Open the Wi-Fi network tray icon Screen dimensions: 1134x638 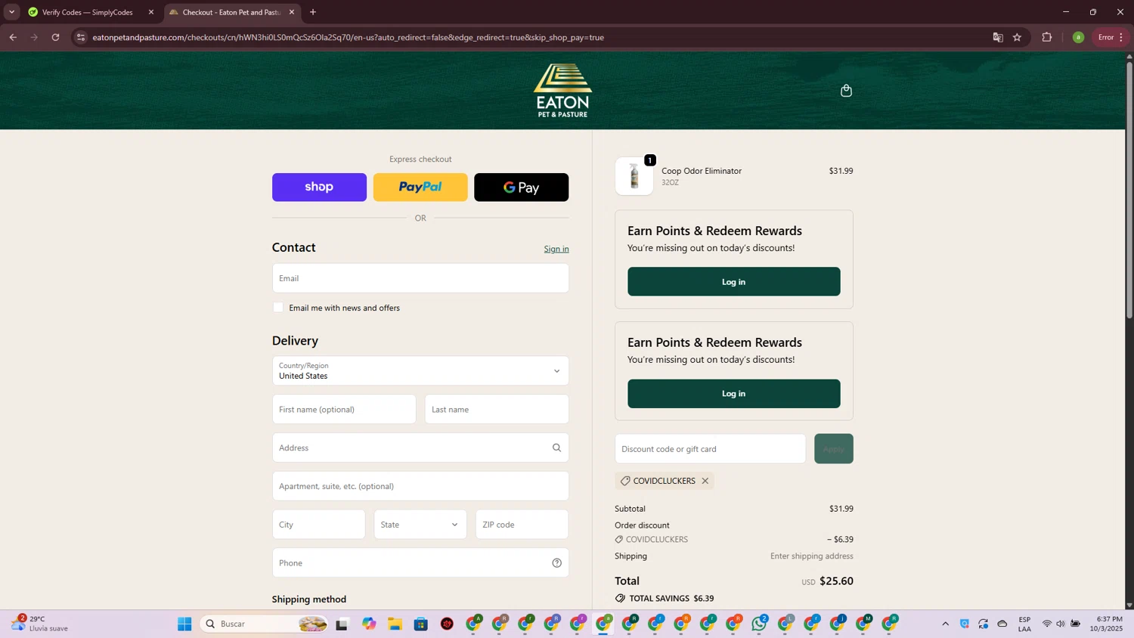click(x=1046, y=624)
